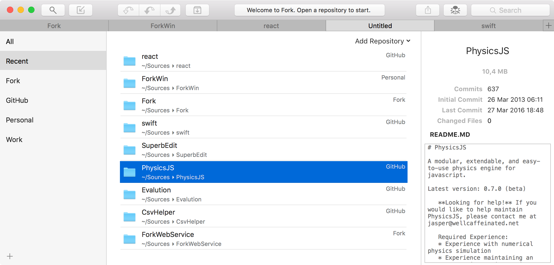Viewport: 554px width, 265px height.
Task: Switch to the react tab
Action: click(271, 26)
